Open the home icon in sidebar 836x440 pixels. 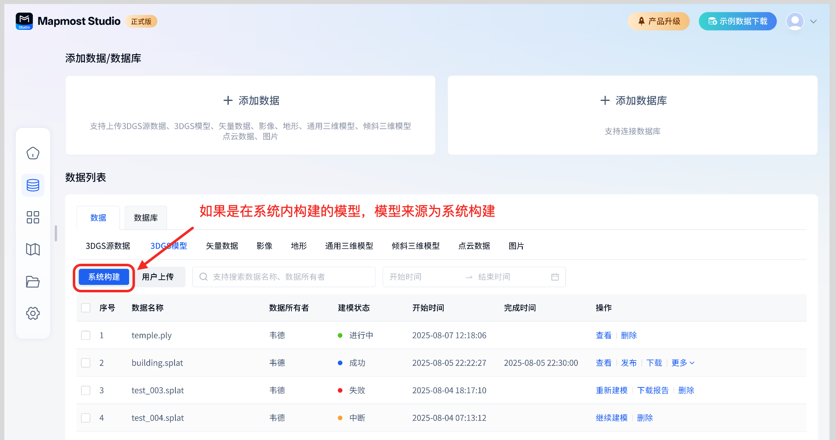33,153
